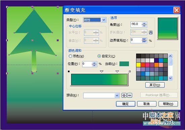
Task: Click the 当前 current color swatch
Action: pos(124,64)
